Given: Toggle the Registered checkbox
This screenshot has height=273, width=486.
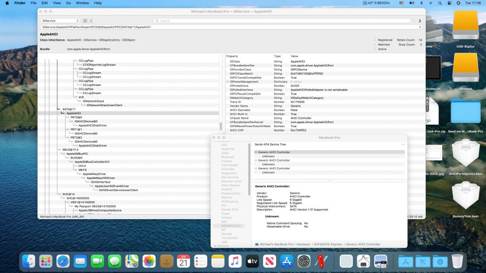Looking at the screenshot, I should [375, 40].
